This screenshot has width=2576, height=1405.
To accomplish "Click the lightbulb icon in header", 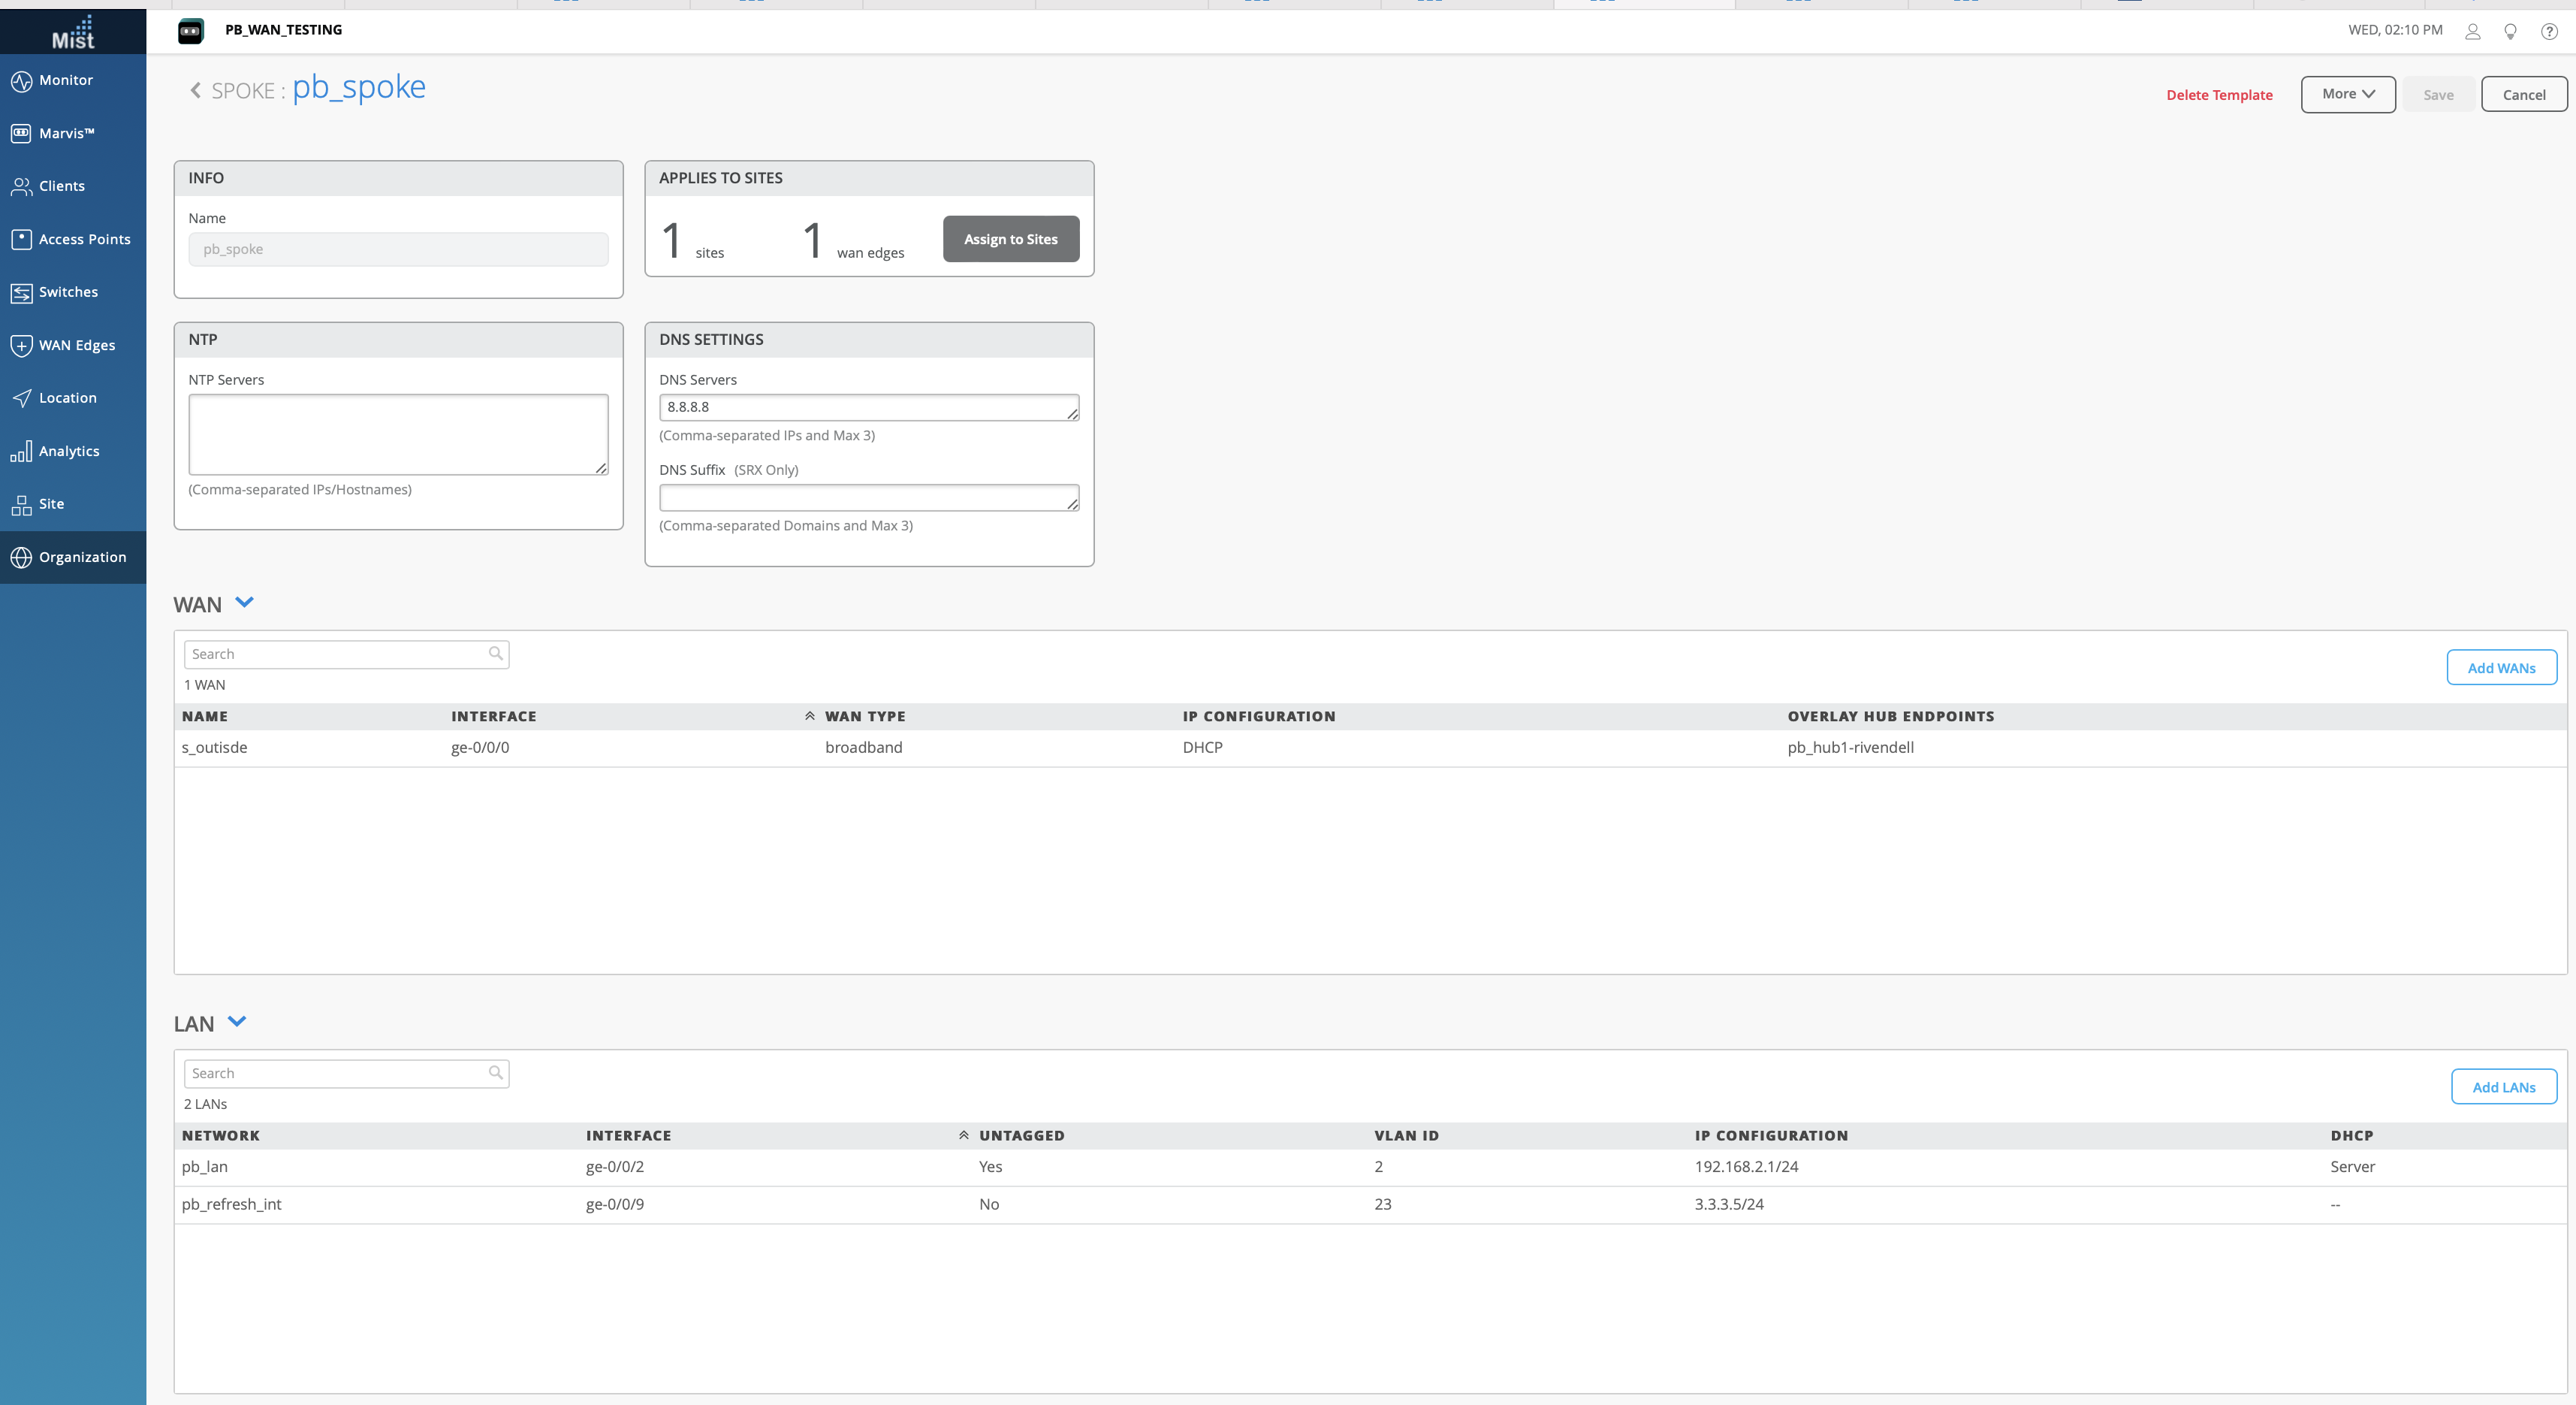I will [x=2510, y=31].
